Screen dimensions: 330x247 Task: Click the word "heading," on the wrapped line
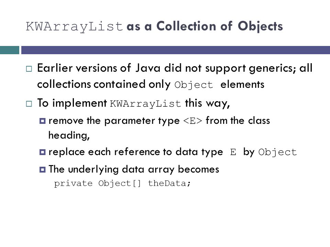pyautogui.click(x=69, y=136)
